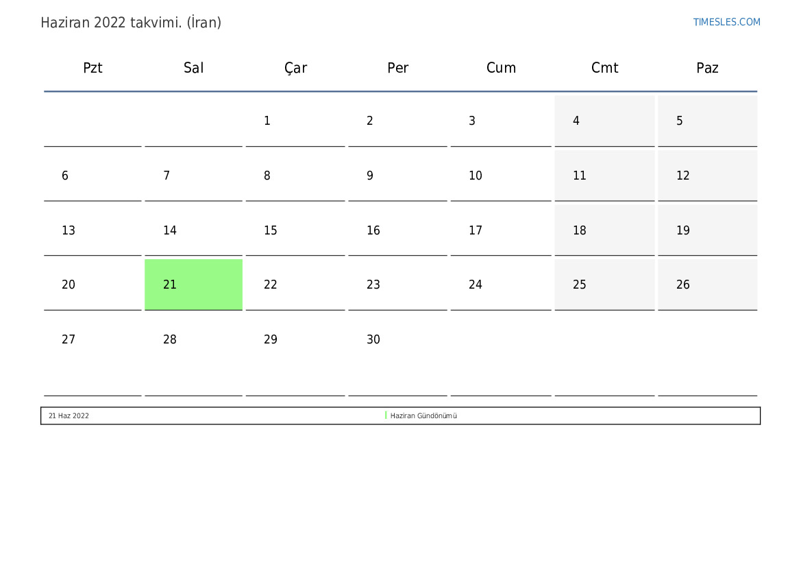Click the Sal weekday header

193,68
